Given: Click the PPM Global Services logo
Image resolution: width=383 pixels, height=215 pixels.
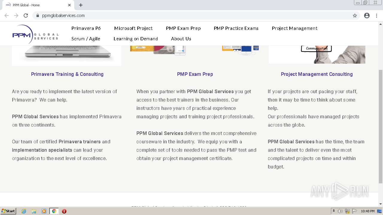Looking at the screenshot, I should 35,34.
